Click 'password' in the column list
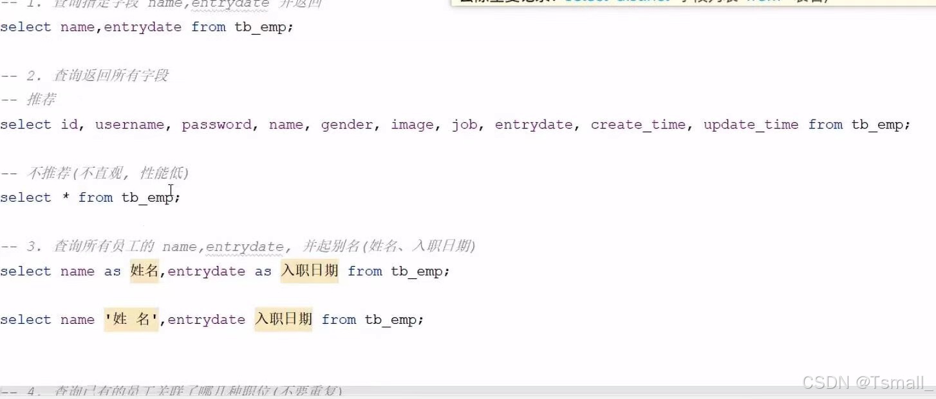Image resolution: width=936 pixels, height=399 pixels. 216,125
